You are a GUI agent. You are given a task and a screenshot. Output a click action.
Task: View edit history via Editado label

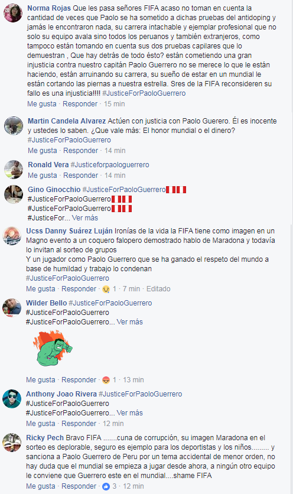(x=158, y=288)
